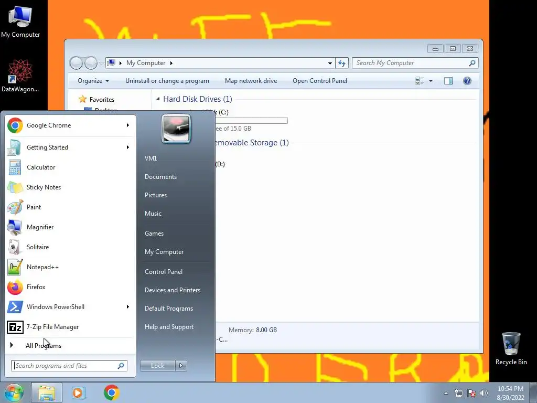Open Chrome from the taskbar
Viewport: 537px width, 403px height.
pyautogui.click(x=111, y=393)
